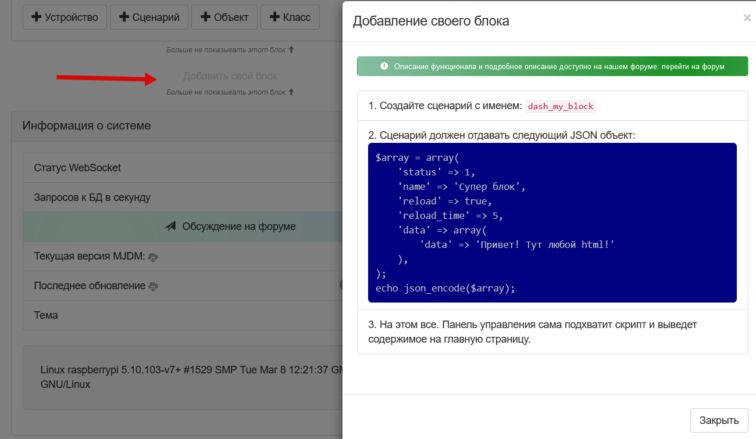The height and width of the screenshot is (439, 756).
Task: Click the 'Статус WebSocket' row
Action: click(x=182, y=168)
